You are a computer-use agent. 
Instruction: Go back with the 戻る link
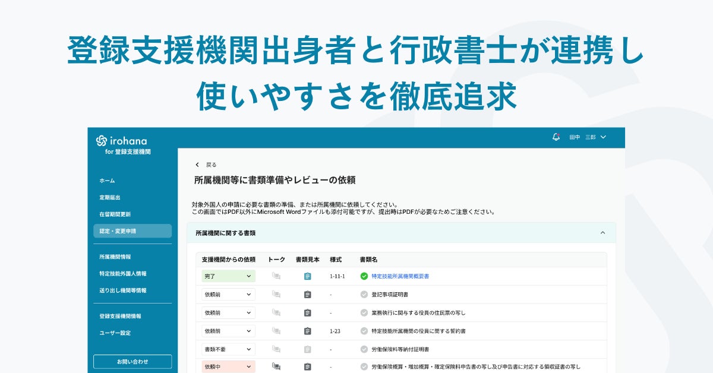point(212,165)
